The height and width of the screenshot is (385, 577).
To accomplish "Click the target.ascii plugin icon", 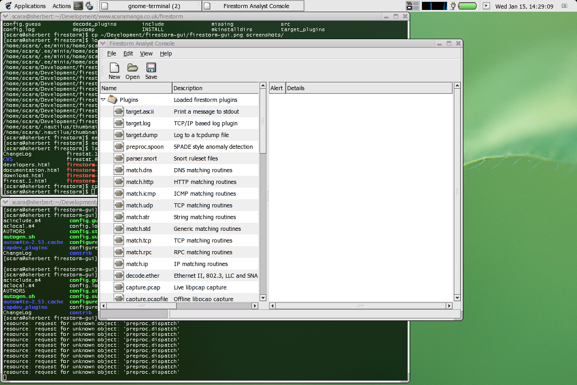I will [119, 111].
